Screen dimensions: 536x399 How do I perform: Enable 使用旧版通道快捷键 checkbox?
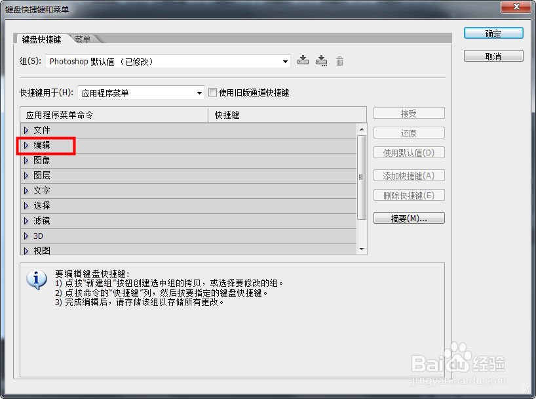pos(213,93)
